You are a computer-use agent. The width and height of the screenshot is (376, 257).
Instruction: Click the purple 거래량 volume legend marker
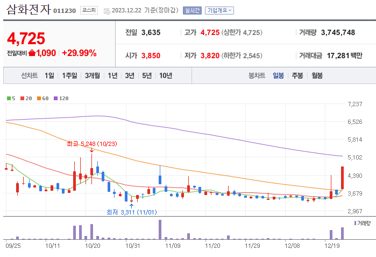click(x=355, y=223)
